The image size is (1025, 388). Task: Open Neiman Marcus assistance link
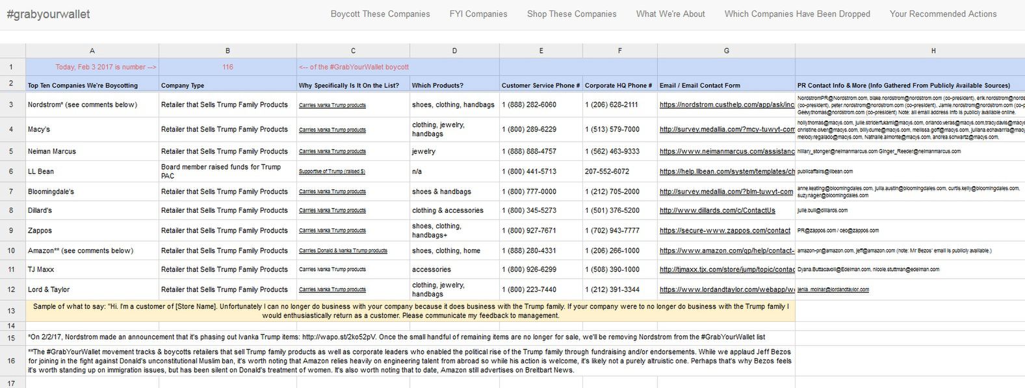pos(727,151)
